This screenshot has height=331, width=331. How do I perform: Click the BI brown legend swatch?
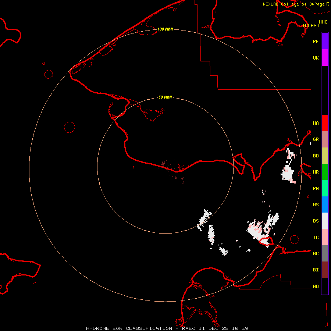pyautogui.click(x=325, y=270)
